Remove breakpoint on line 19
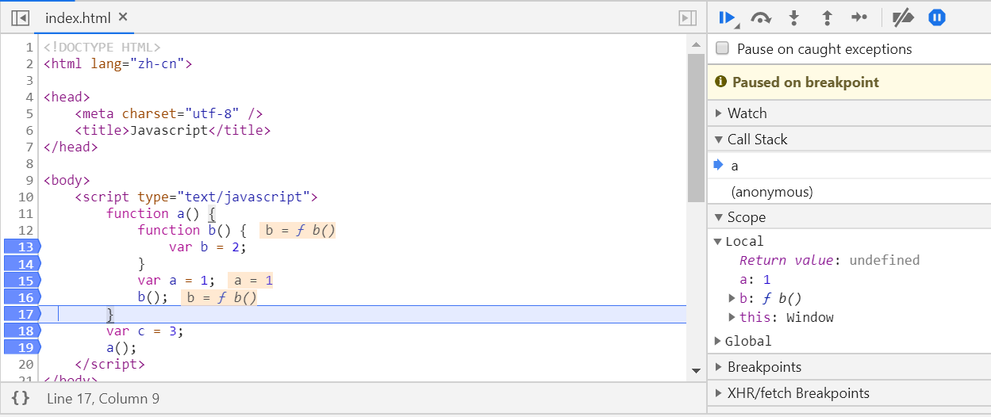The height and width of the screenshot is (417, 991). (21, 347)
